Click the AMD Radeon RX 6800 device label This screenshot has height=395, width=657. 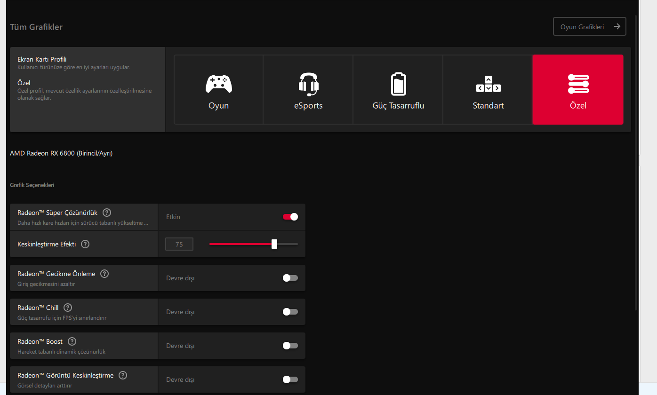point(61,153)
